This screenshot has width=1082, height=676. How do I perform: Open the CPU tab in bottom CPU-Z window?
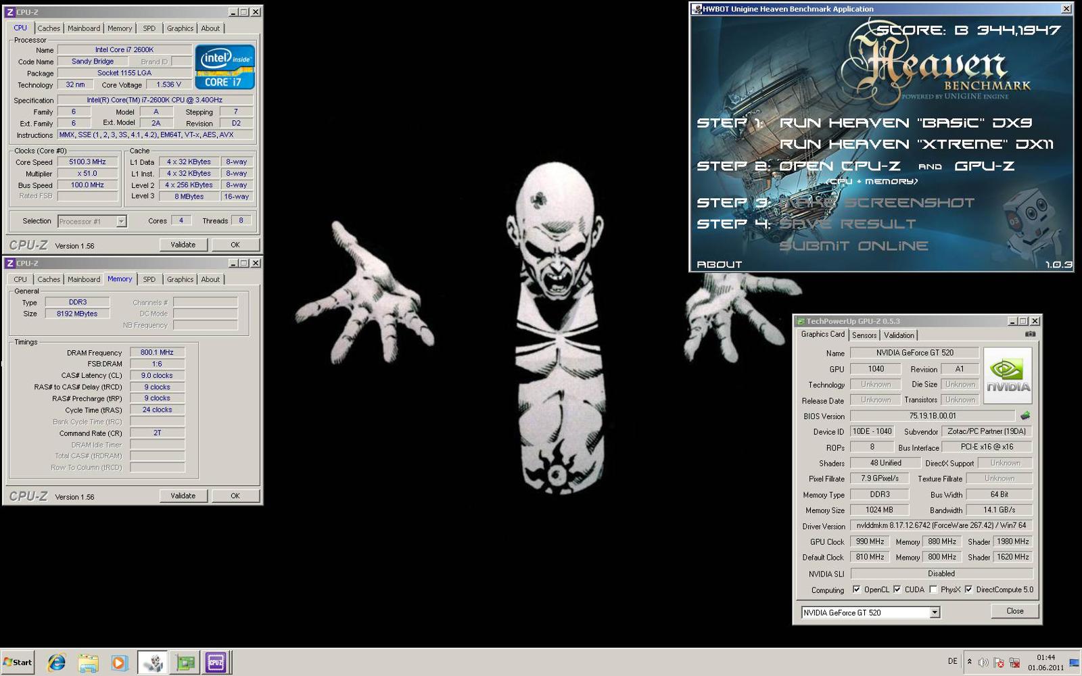tap(20, 279)
